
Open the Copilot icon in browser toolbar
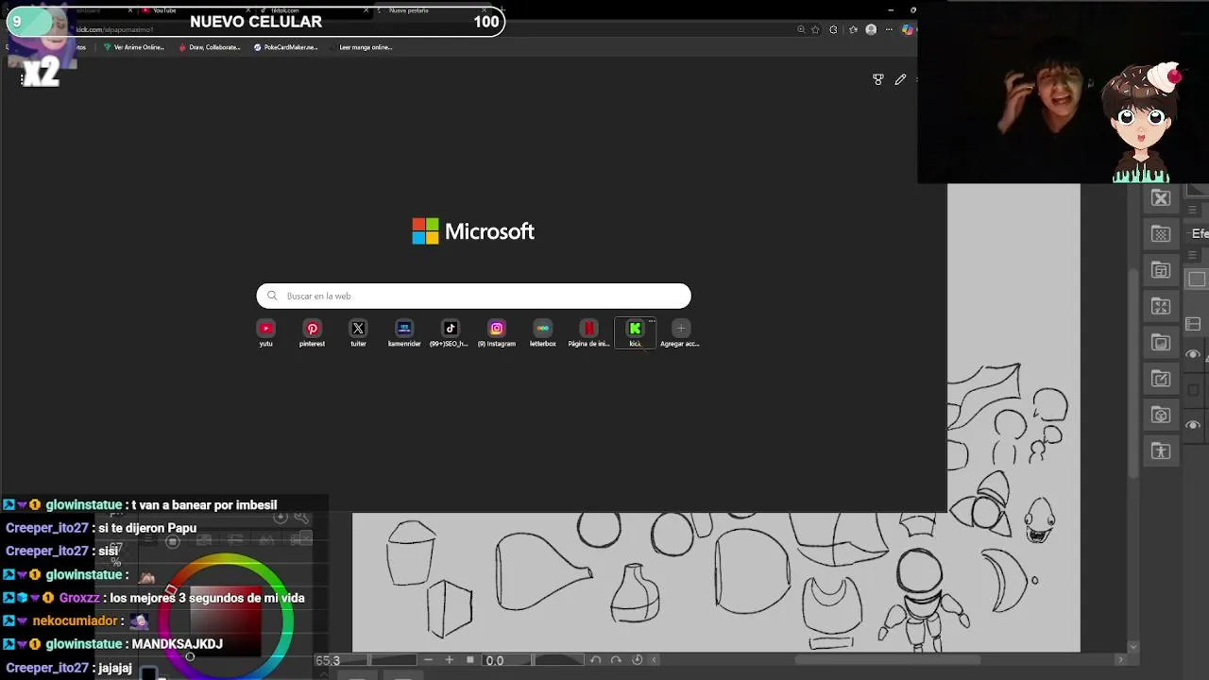click(x=907, y=29)
